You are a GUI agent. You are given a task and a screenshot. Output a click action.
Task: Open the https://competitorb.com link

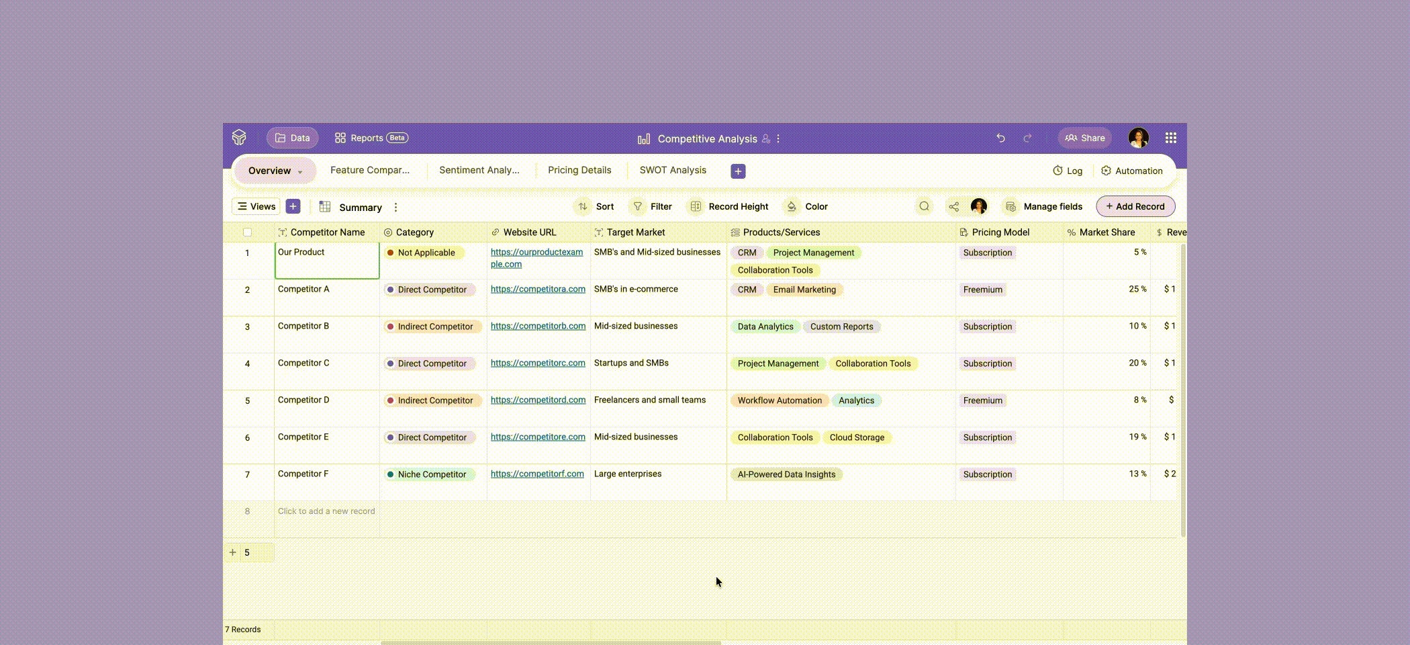[x=537, y=326]
